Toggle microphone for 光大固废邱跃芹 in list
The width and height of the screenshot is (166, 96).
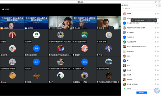[156, 42]
